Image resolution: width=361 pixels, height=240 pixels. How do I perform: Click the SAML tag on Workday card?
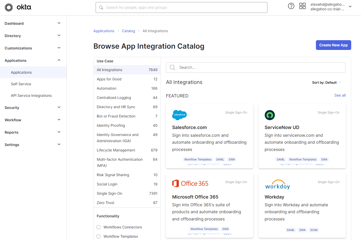pyautogui.click(x=291, y=230)
